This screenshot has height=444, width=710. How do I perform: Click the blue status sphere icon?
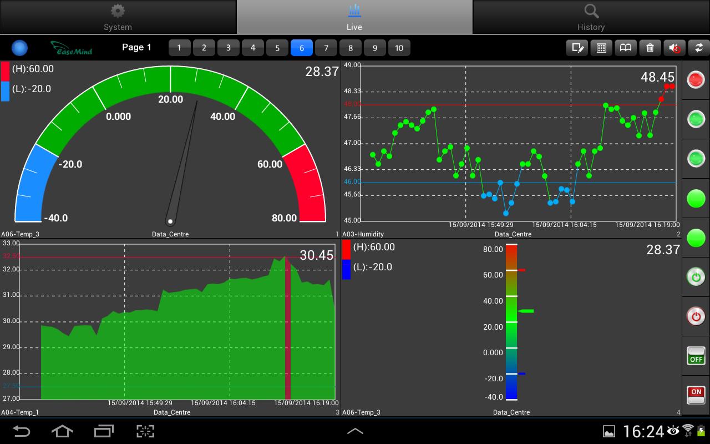click(19, 48)
